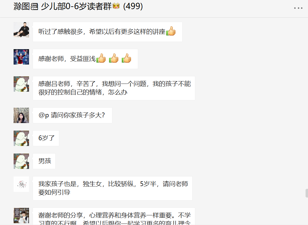Click bear avatar next to 男孩
The image size is (308, 225).
pyautogui.click(x=21, y=161)
